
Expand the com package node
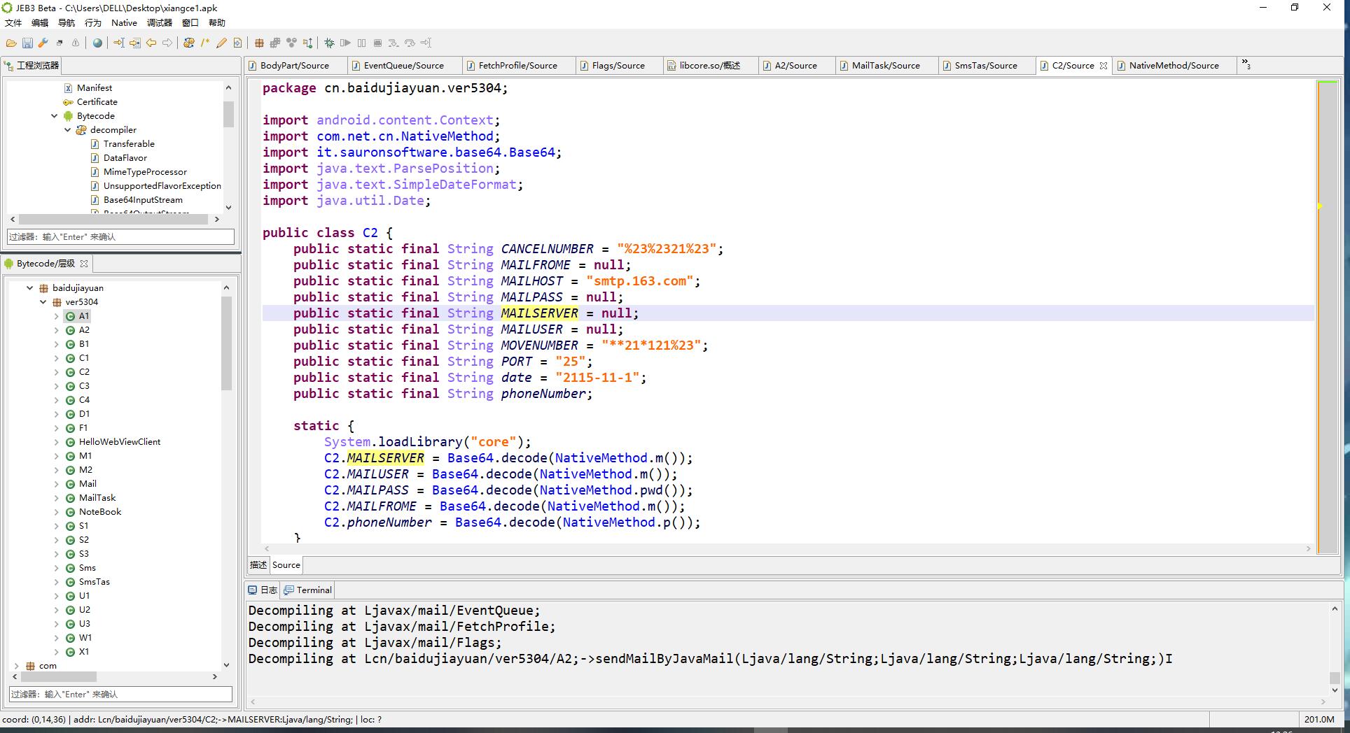tap(17, 666)
